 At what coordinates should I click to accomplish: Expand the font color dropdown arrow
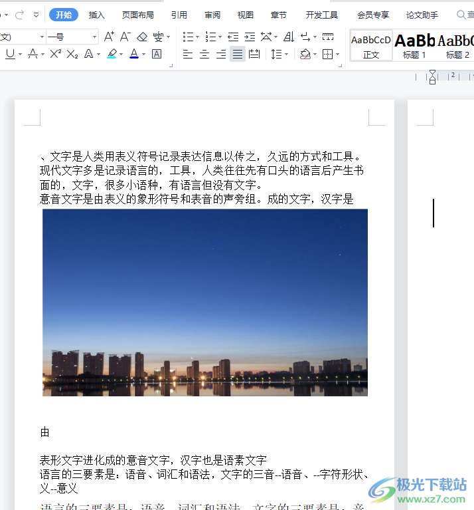(x=144, y=55)
